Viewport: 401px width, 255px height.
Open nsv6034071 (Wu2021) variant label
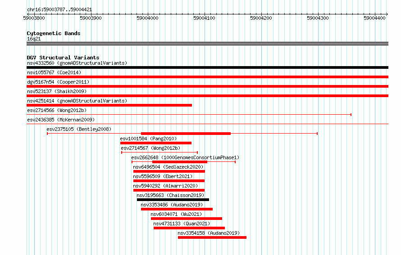coord(176,214)
